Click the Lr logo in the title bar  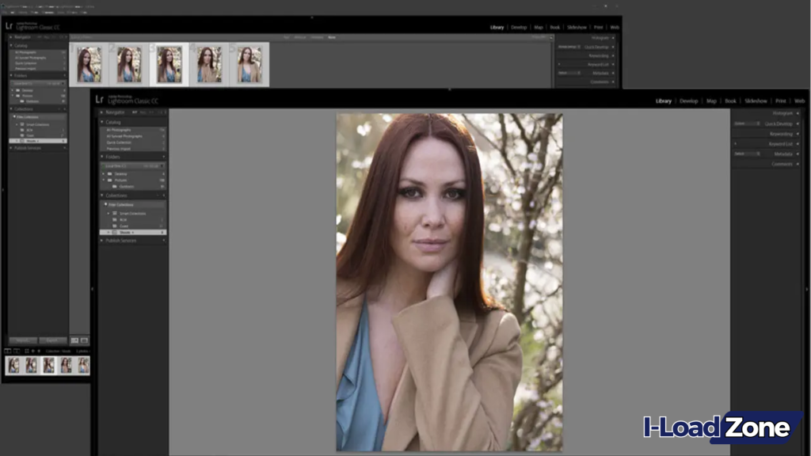pyautogui.click(x=99, y=101)
